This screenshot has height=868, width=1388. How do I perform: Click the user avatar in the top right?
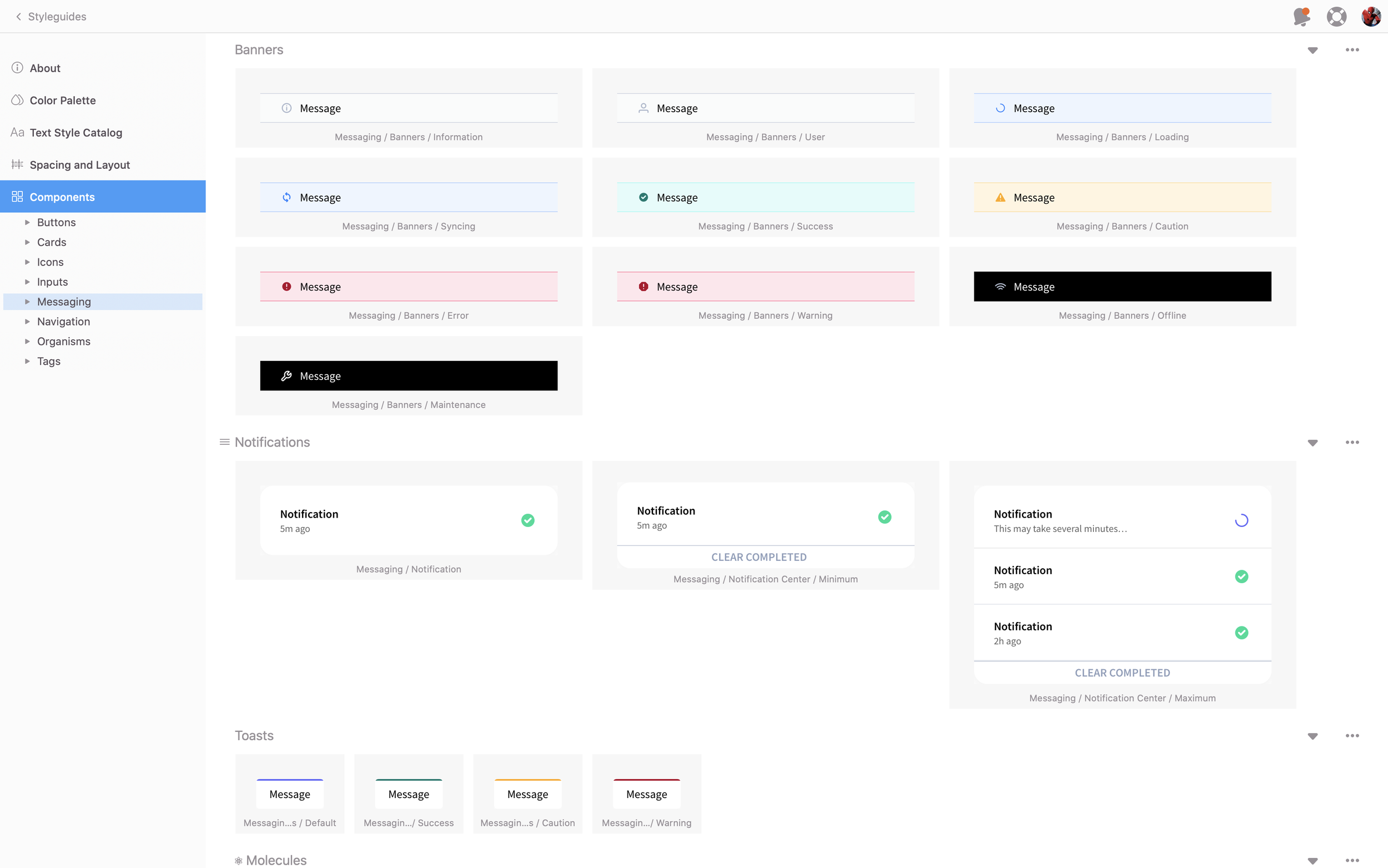(1371, 16)
